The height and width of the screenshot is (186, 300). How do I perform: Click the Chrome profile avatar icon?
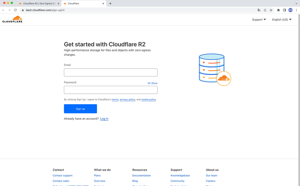pyautogui.click(x=290, y=10)
